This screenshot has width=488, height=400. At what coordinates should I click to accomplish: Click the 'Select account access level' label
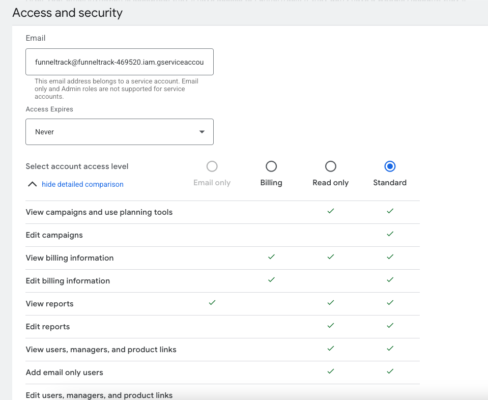(x=77, y=166)
